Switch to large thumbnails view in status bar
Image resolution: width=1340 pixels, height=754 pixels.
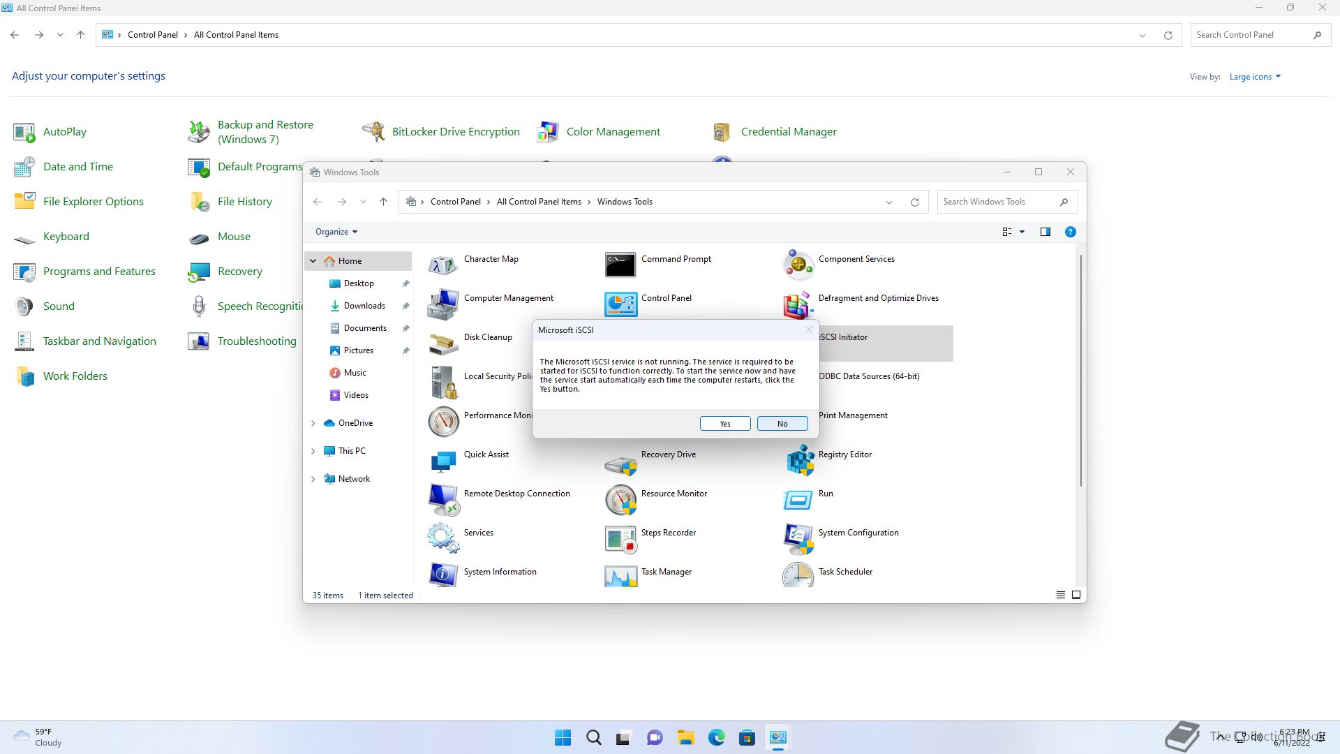coord(1076,595)
